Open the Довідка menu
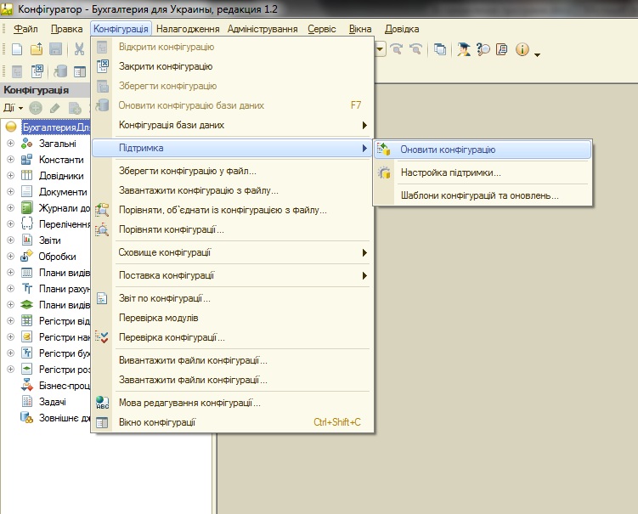This screenshot has width=638, height=514. tap(402, 29)
